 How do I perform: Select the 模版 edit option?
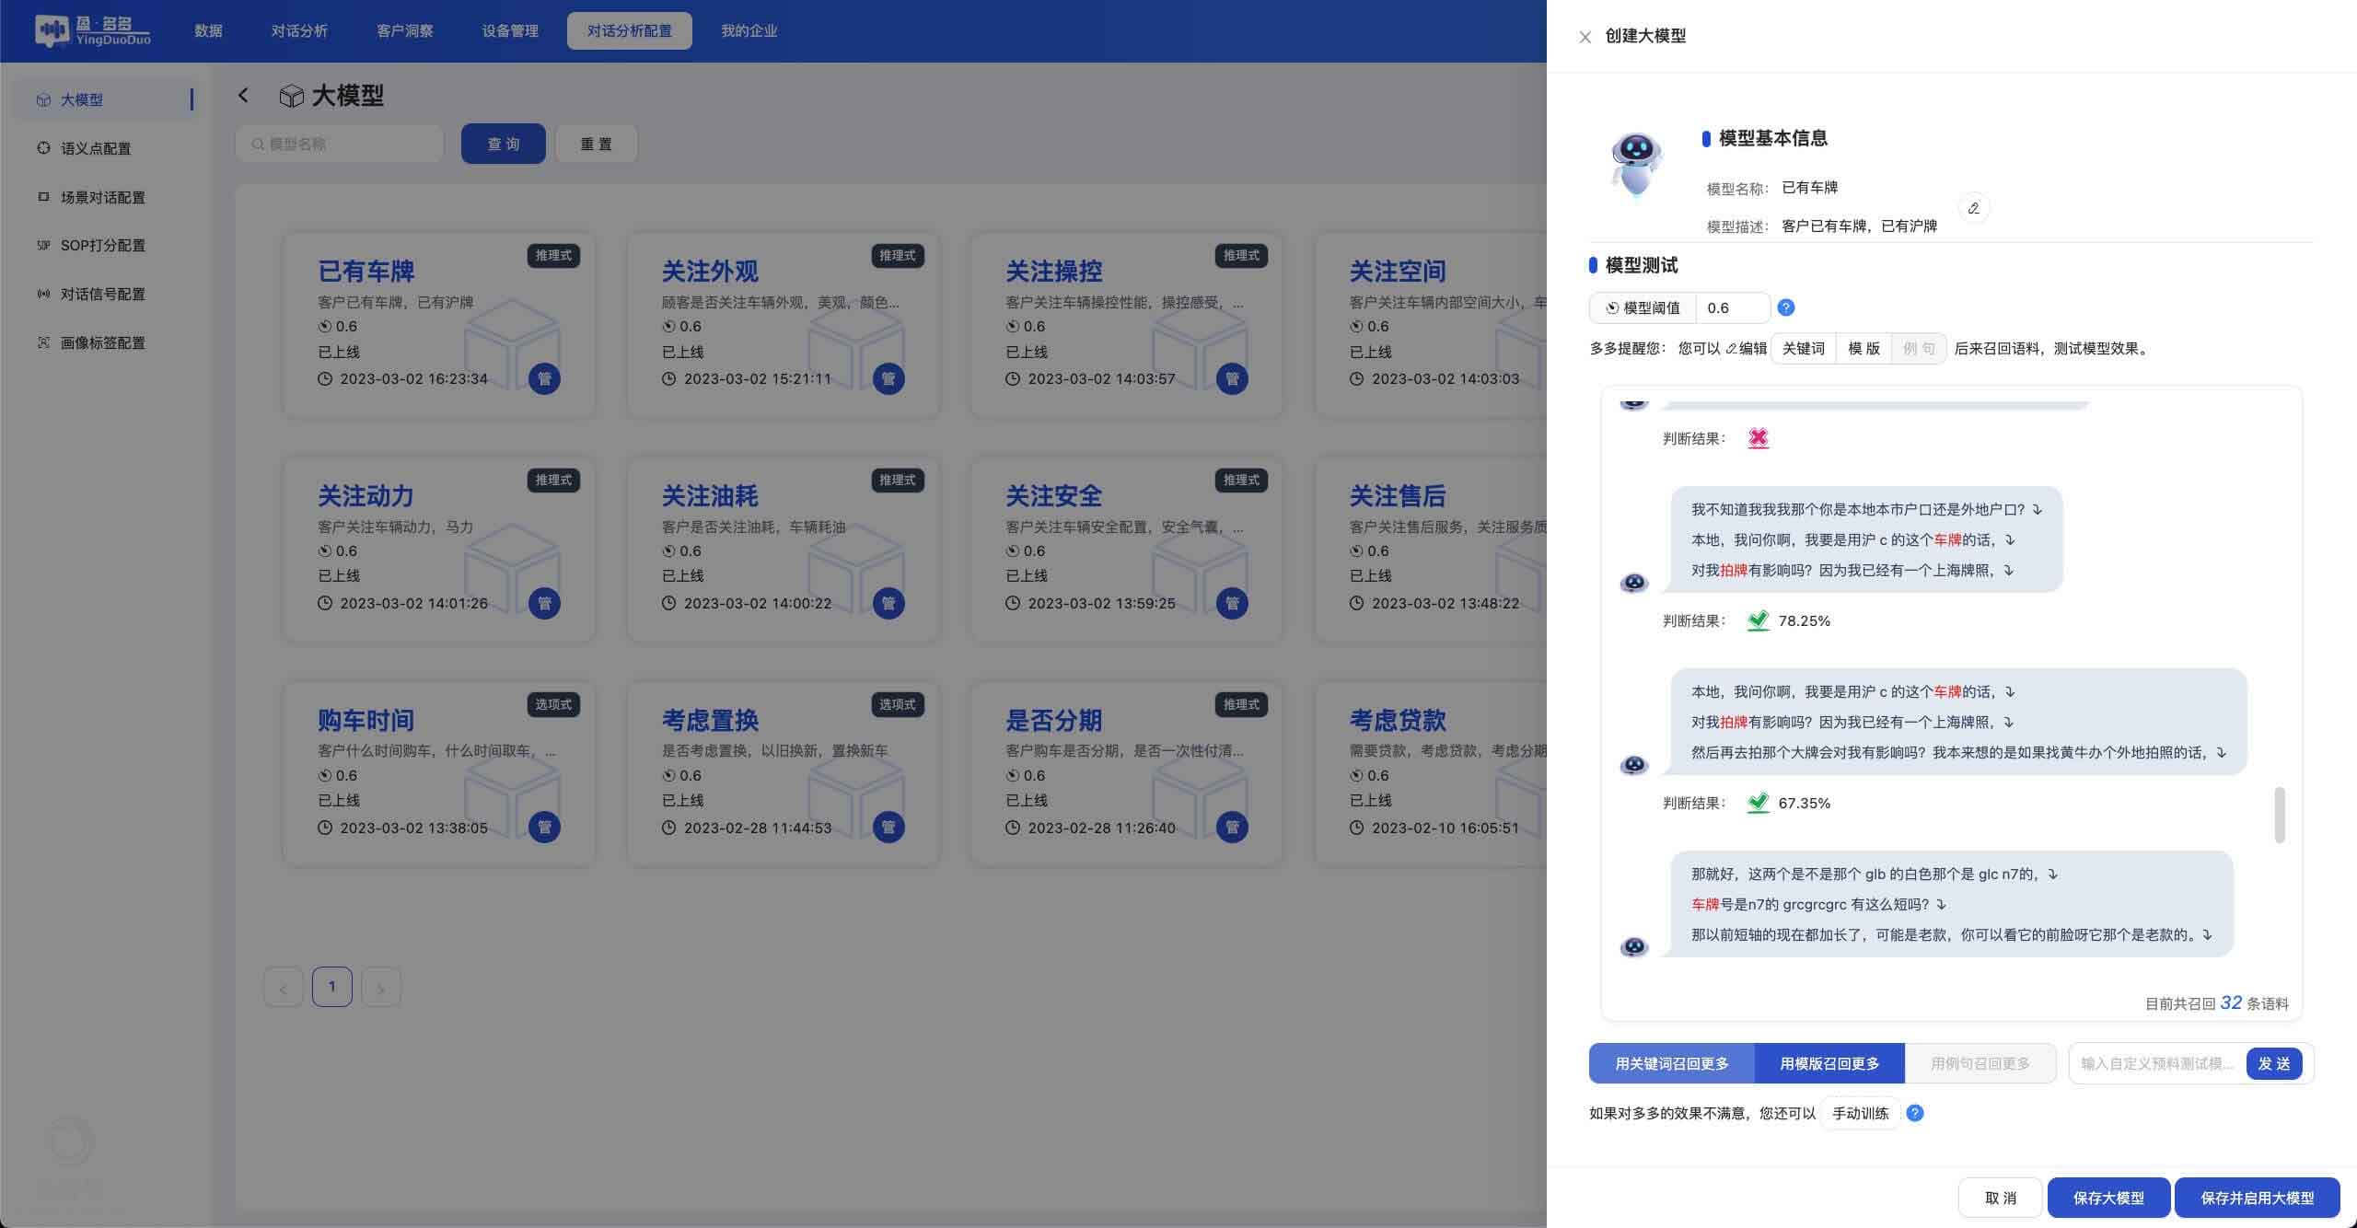1864,348
